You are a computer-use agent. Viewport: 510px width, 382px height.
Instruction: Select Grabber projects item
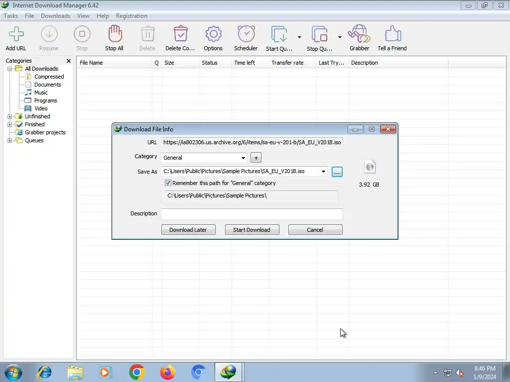45,132
